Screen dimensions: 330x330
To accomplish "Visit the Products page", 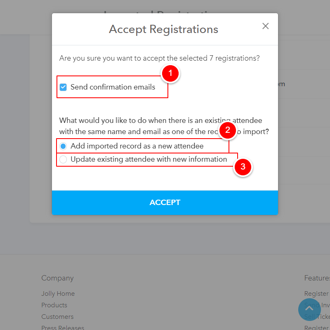I will coord(54,305).
